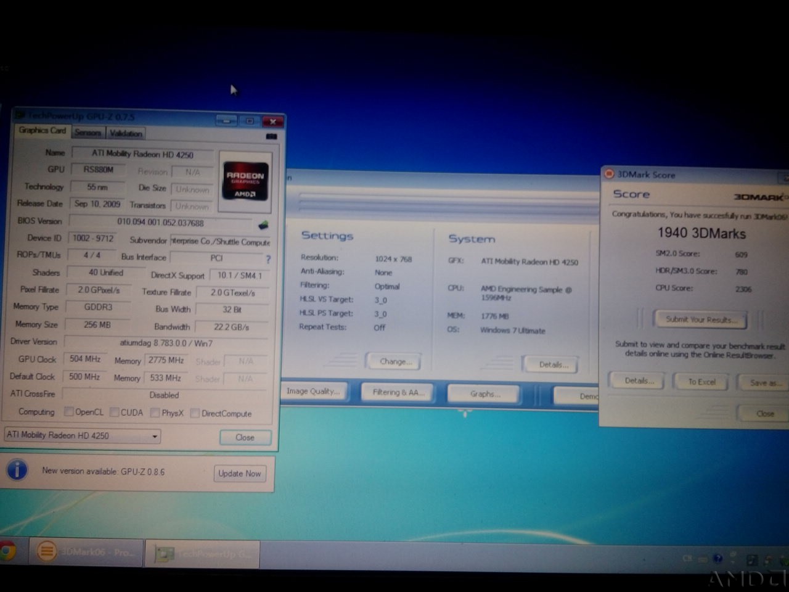This screenshot has width=789, height=592.
Task: Click the DirectX Support 10.1 / SM4.1 field
Action: point(239,276)
